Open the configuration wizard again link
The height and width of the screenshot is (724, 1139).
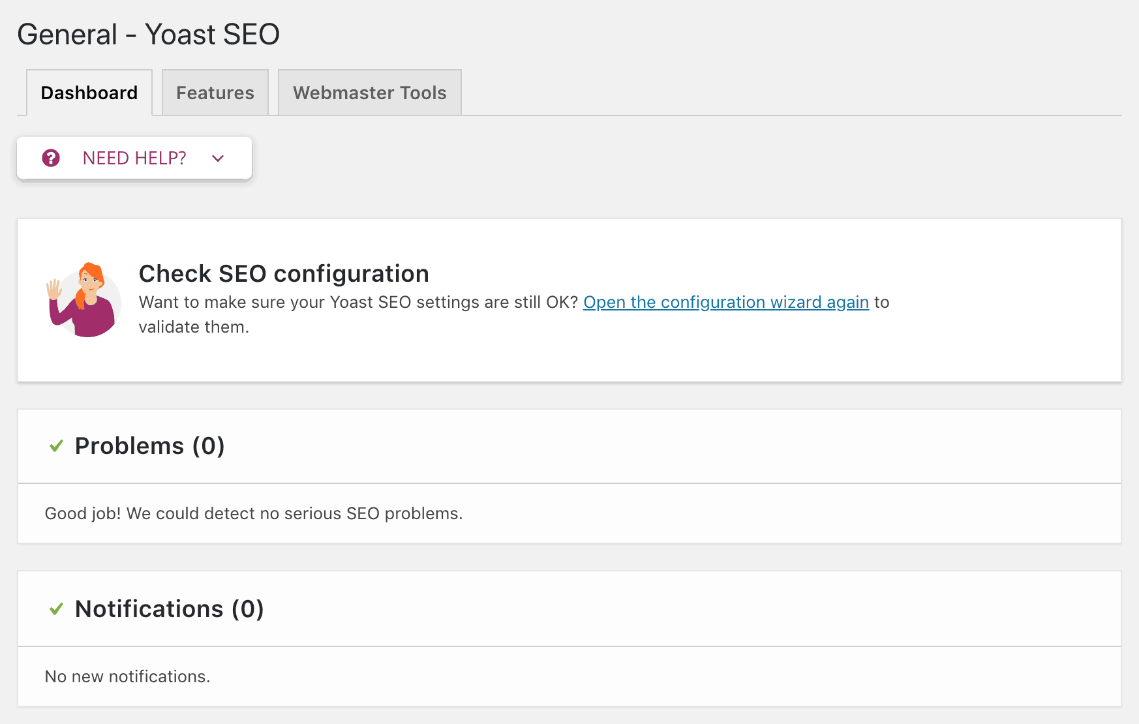click(726, 302)
